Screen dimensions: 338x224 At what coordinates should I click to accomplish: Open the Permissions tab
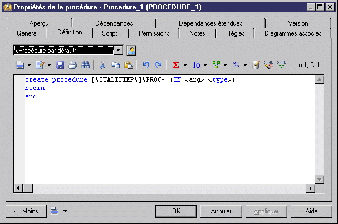pos(154,33)
